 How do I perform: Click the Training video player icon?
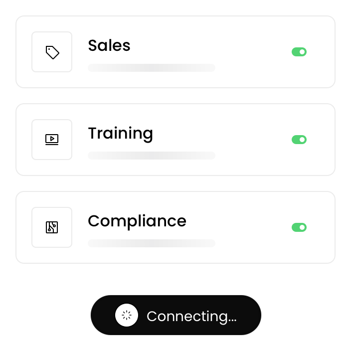coord(52,140)
